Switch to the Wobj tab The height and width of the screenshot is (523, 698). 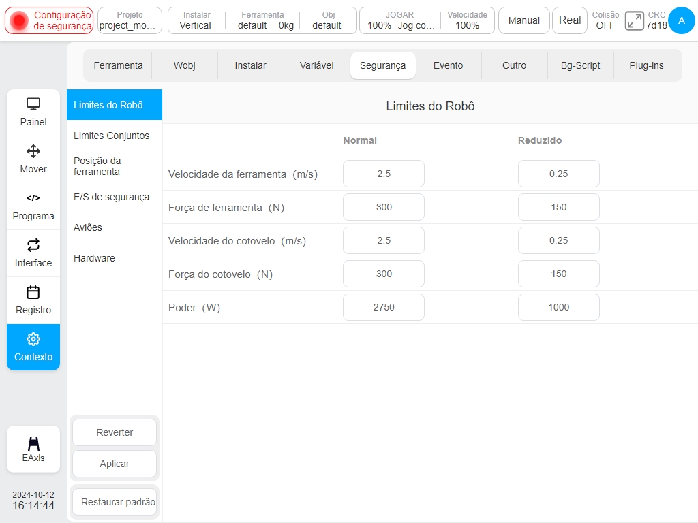[184, 65]
